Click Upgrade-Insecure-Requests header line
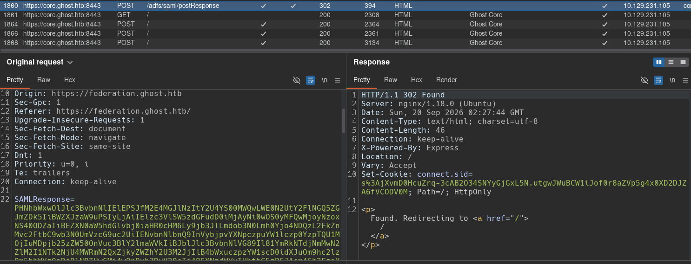Image resolution: width=691 pixels, height=264 pixels. pyautogui.click(x=79, y=120)
